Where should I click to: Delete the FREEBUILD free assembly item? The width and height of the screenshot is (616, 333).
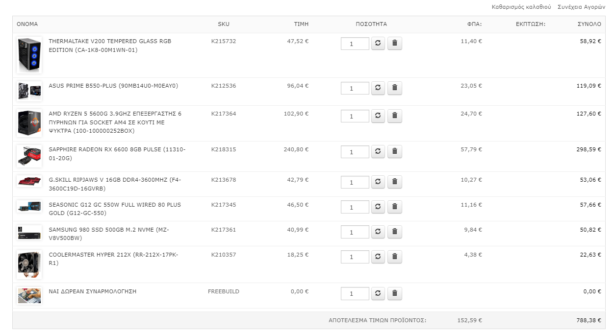tap(395, 293)
